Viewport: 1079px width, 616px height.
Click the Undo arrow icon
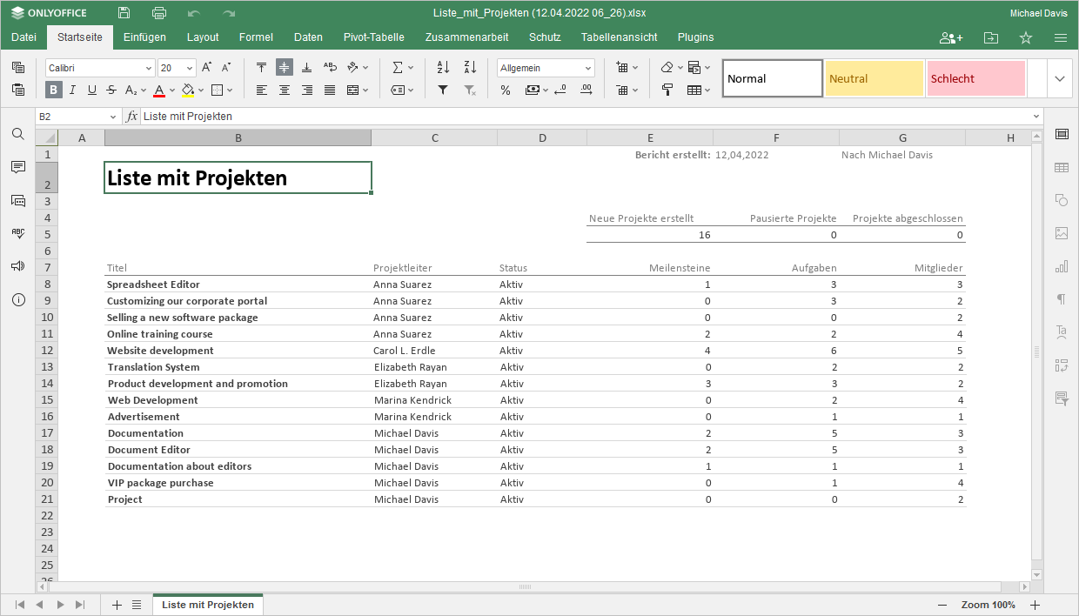193,13
